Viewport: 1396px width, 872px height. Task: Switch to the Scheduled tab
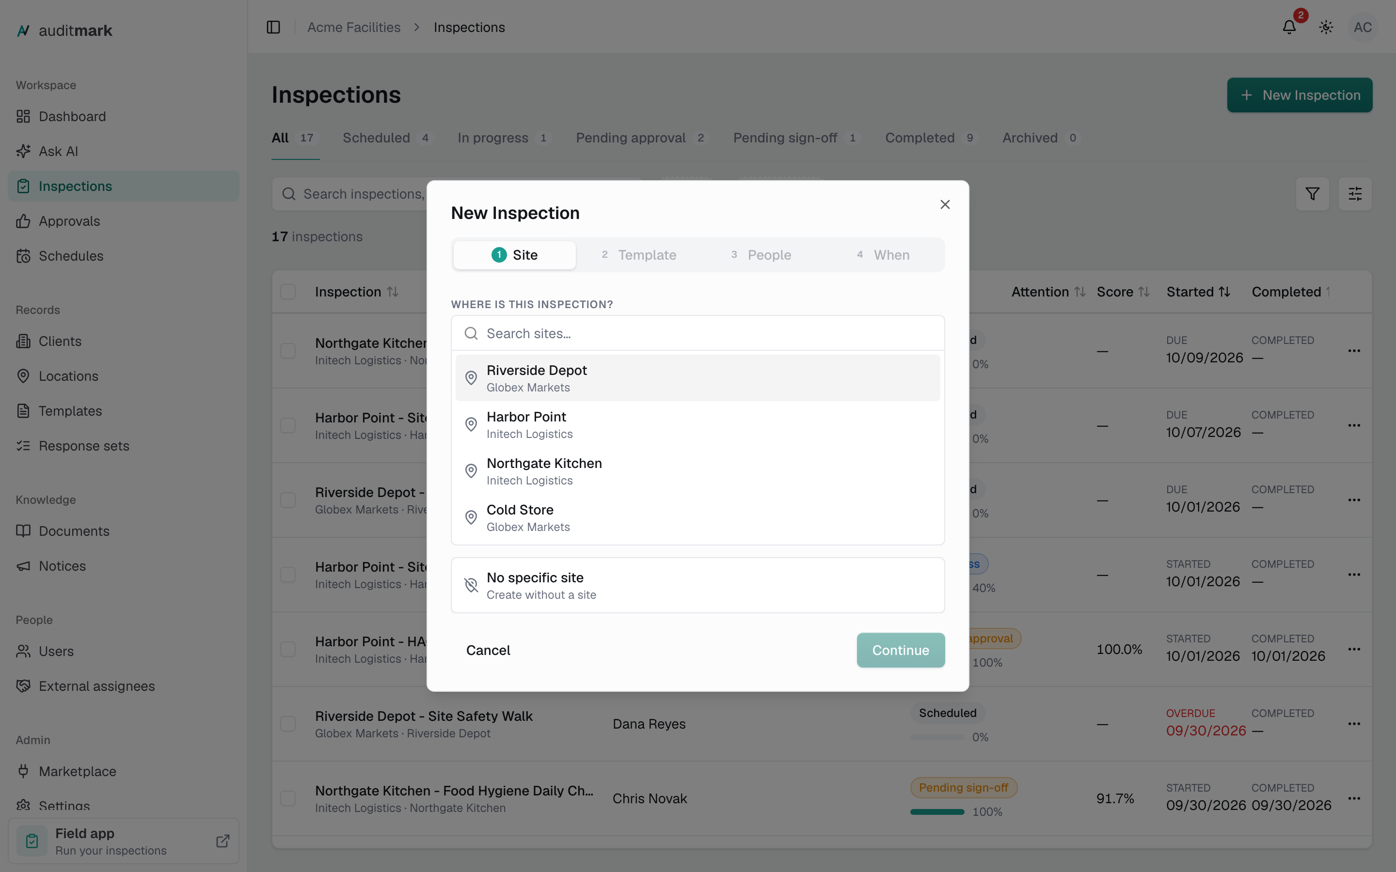coord(387,138)
